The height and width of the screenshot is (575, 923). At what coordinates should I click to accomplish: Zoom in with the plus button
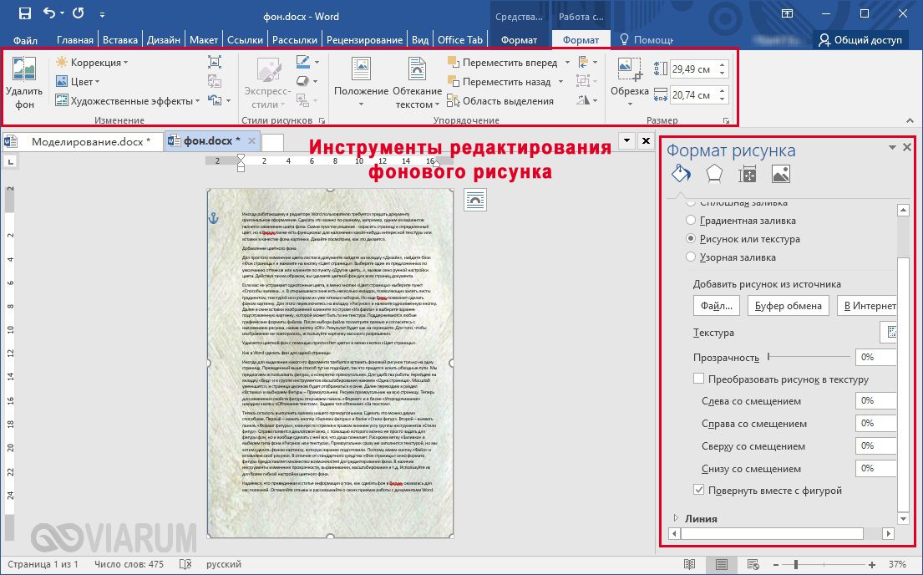click(872, 564)
